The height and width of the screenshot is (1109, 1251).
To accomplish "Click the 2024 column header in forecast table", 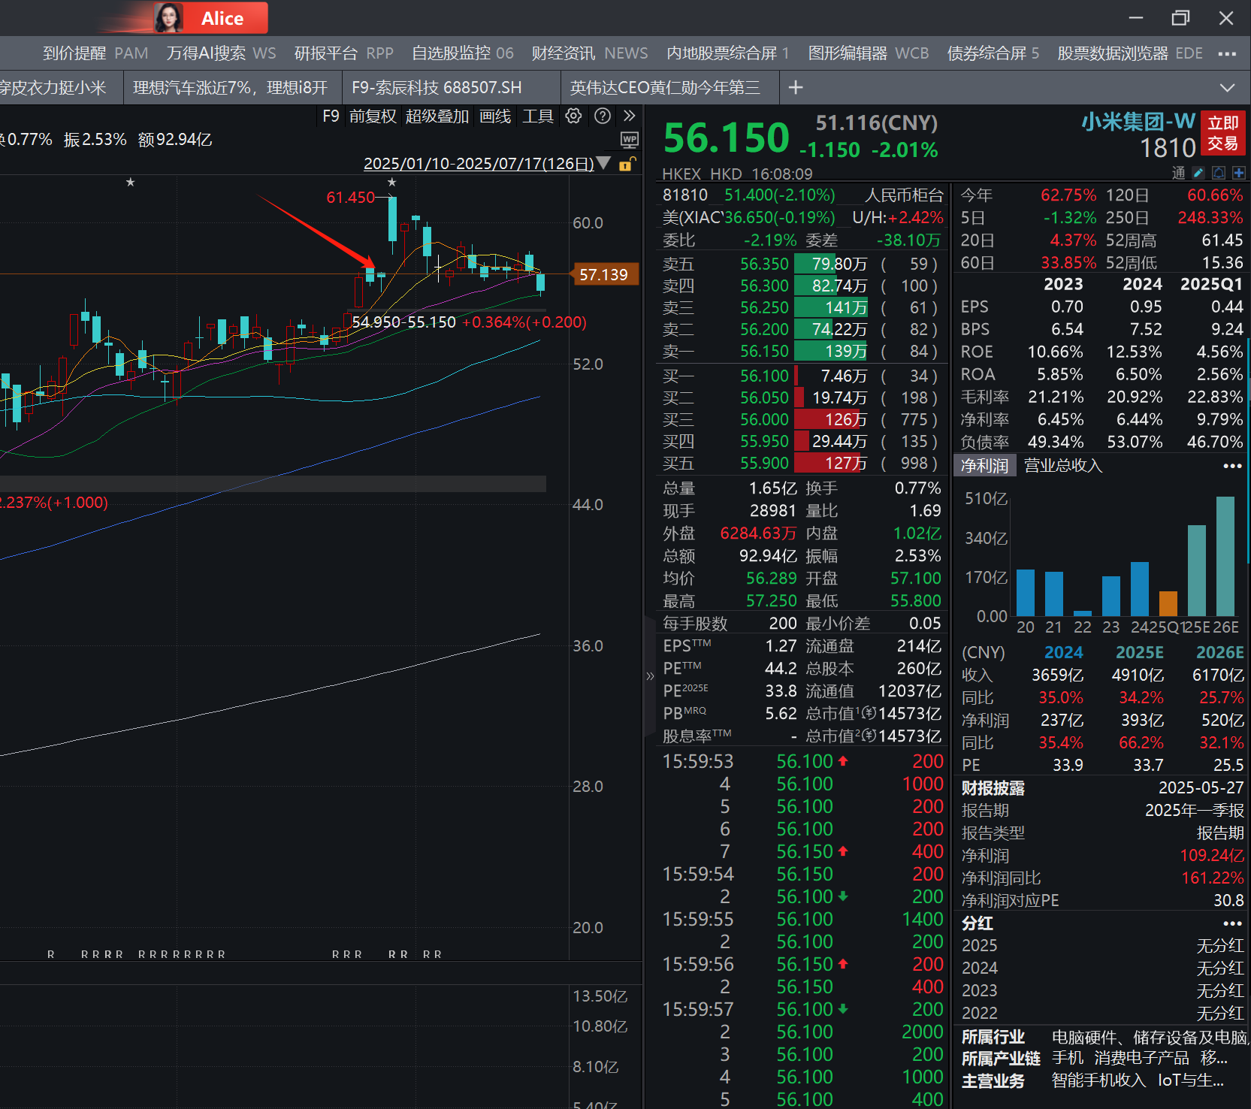I will [x=1063, y=652].
